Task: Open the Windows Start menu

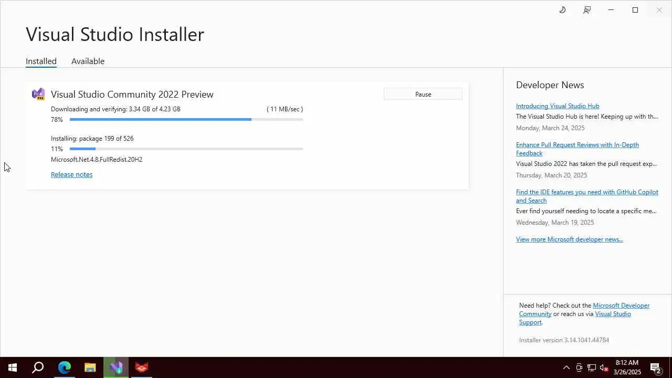Action: pyautogui.click(x=13, y=367)
